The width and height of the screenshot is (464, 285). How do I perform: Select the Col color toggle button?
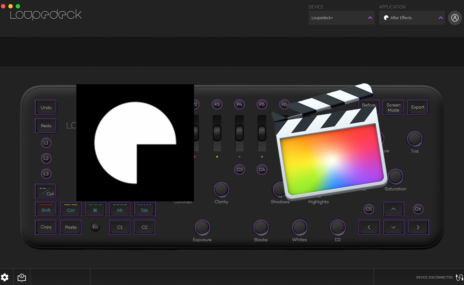click(46, 191)
